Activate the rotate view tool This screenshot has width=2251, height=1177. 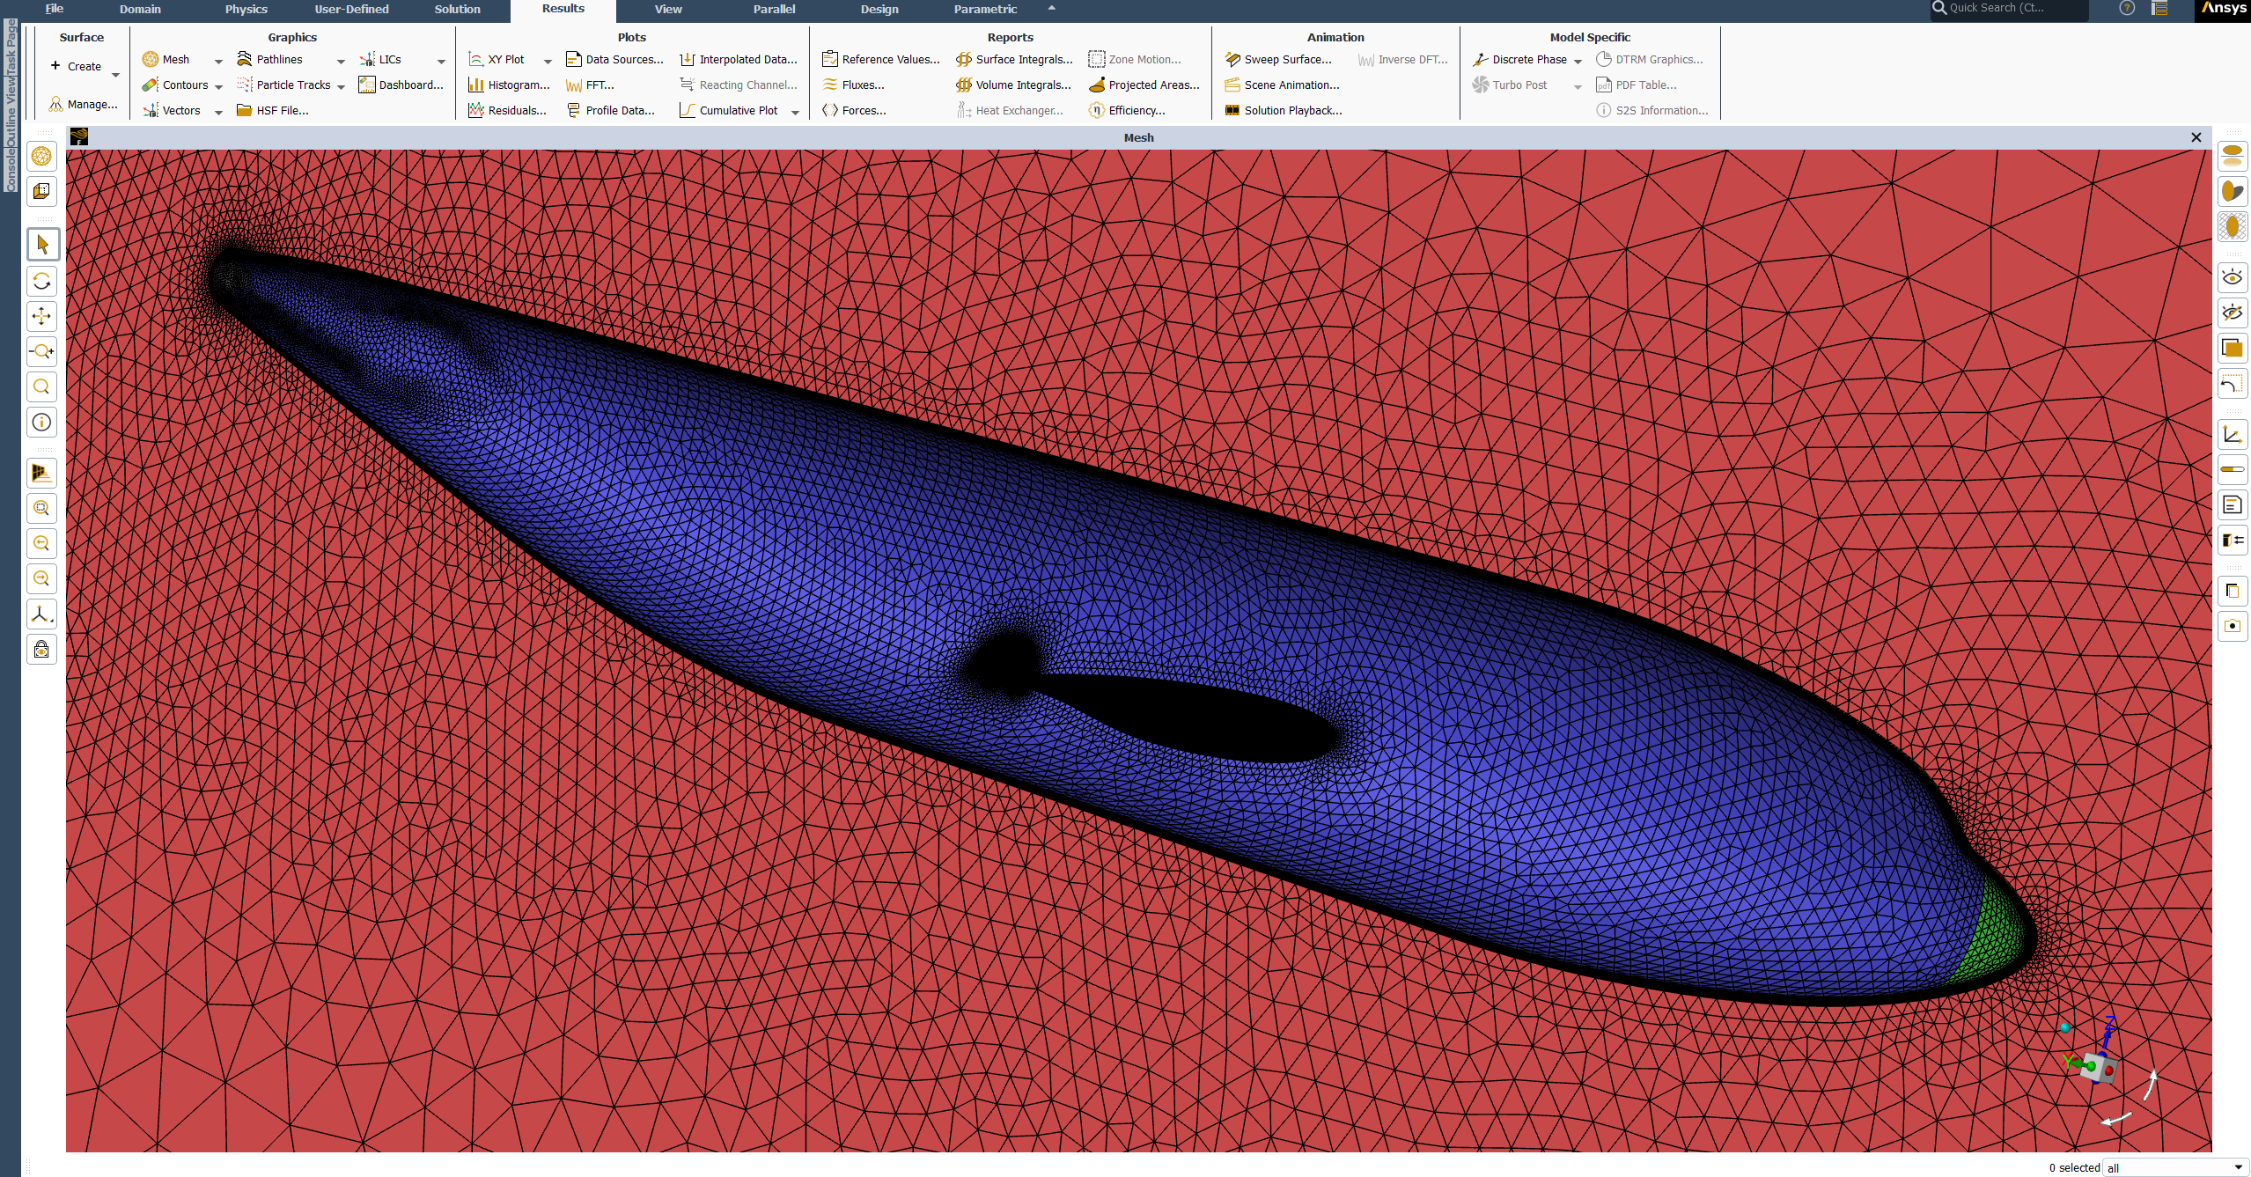41,281
